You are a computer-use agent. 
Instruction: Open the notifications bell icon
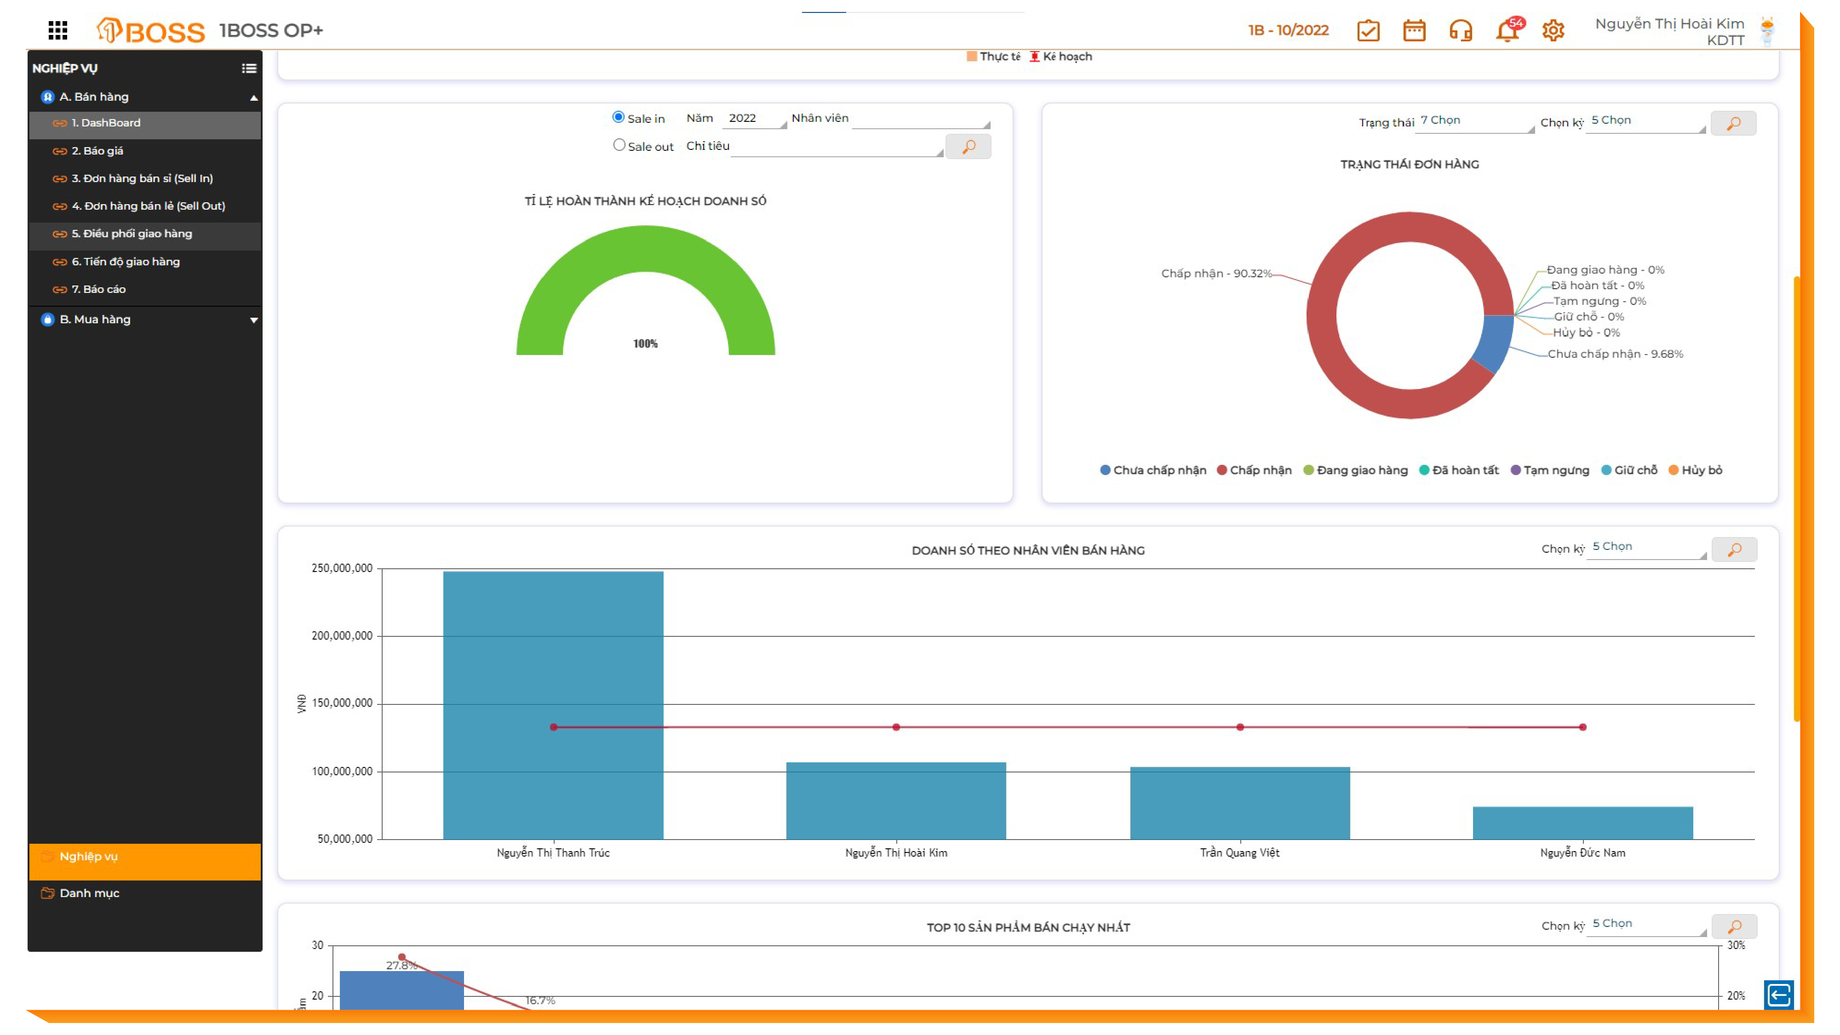tap(1507, 31)
